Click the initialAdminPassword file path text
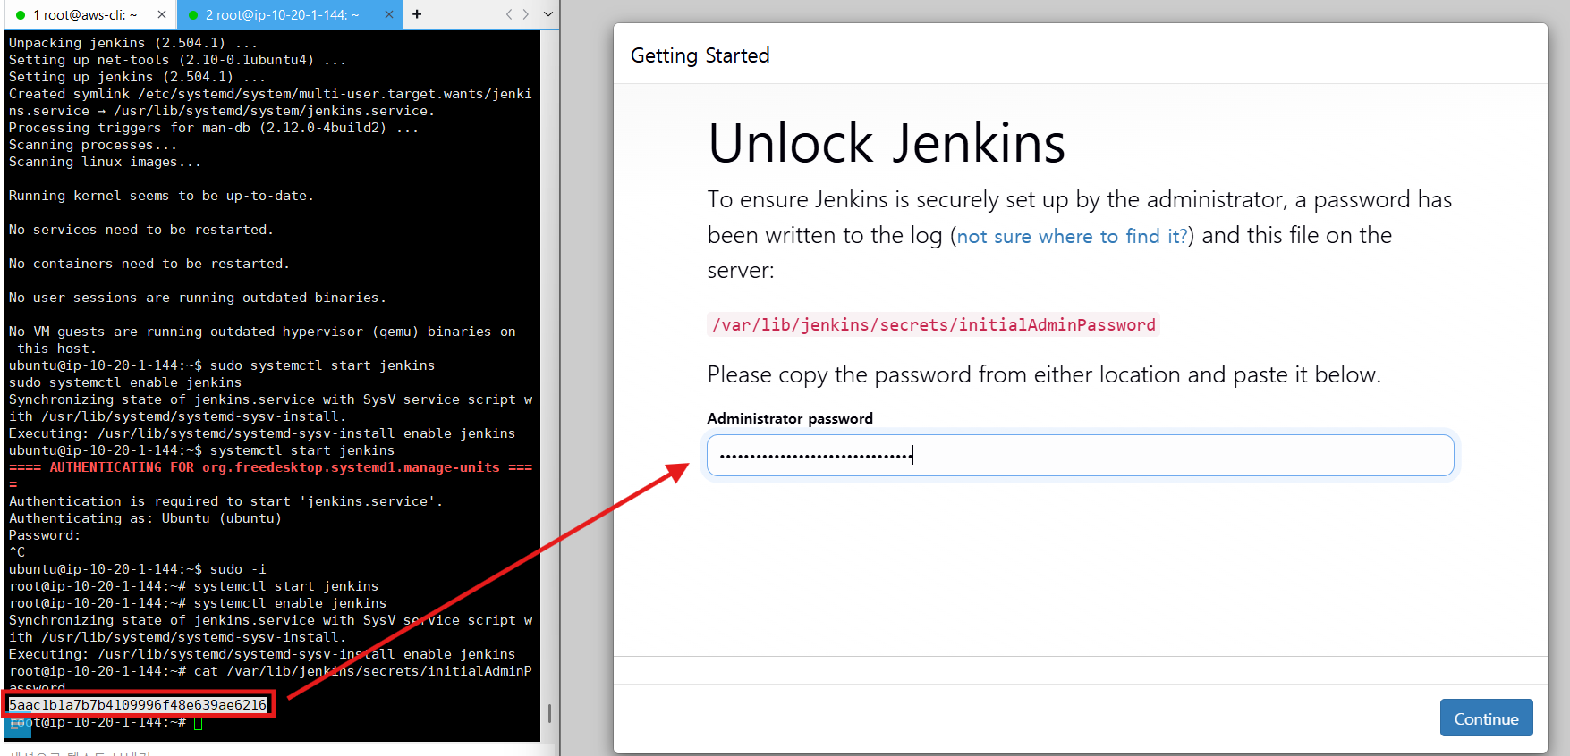 (x=933, y=324)
